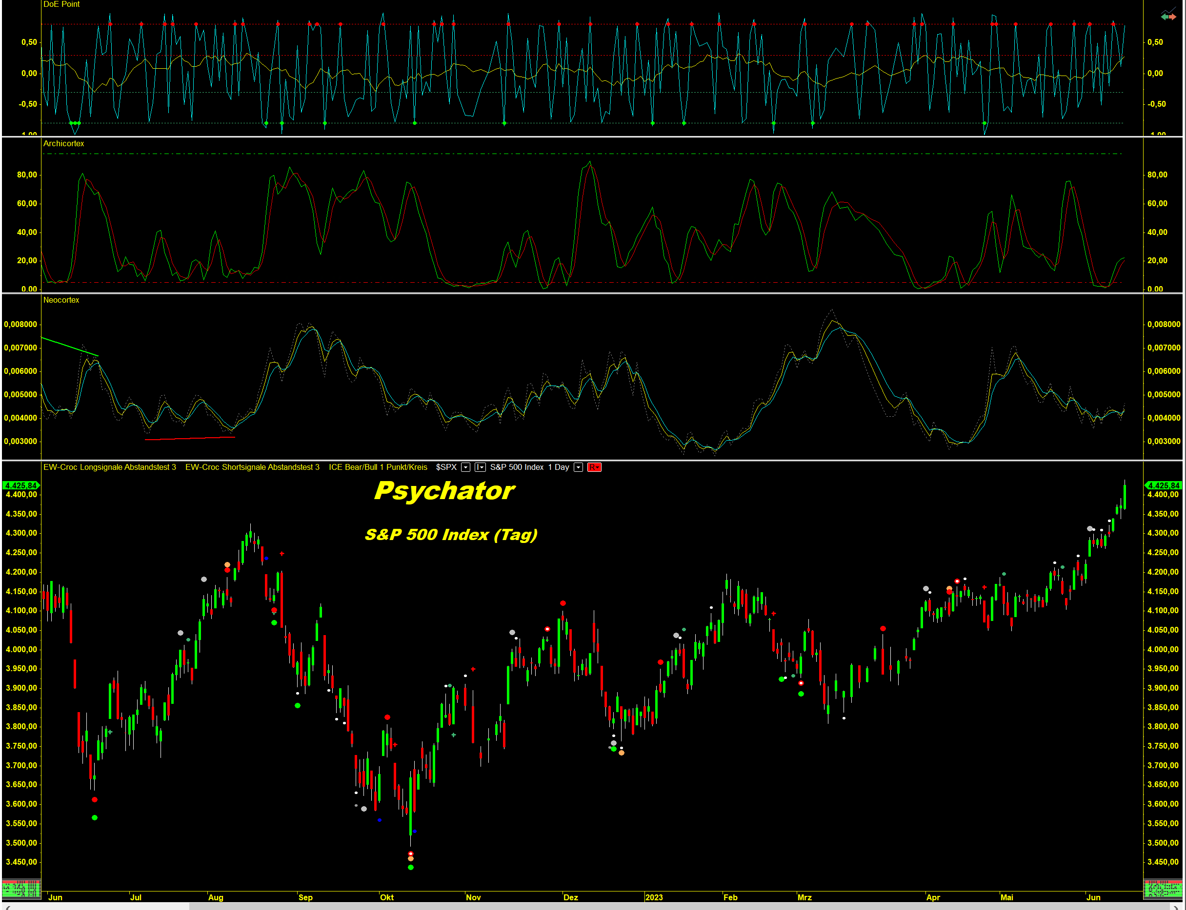The width and height of the screenshot is (1186, 910).
Task: Click the chart scroll arrows icon
Action: (x=1168, y=16)
